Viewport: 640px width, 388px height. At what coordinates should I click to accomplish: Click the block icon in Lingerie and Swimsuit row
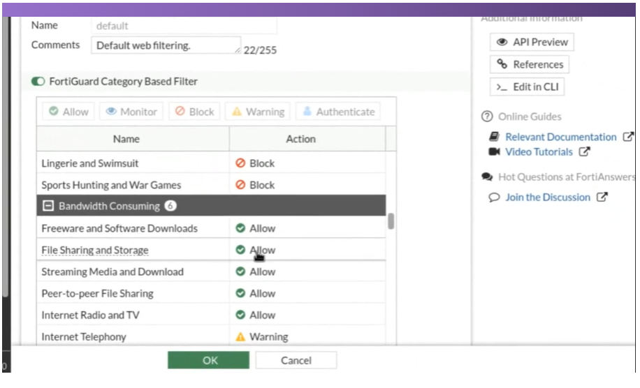coord(240,163)
